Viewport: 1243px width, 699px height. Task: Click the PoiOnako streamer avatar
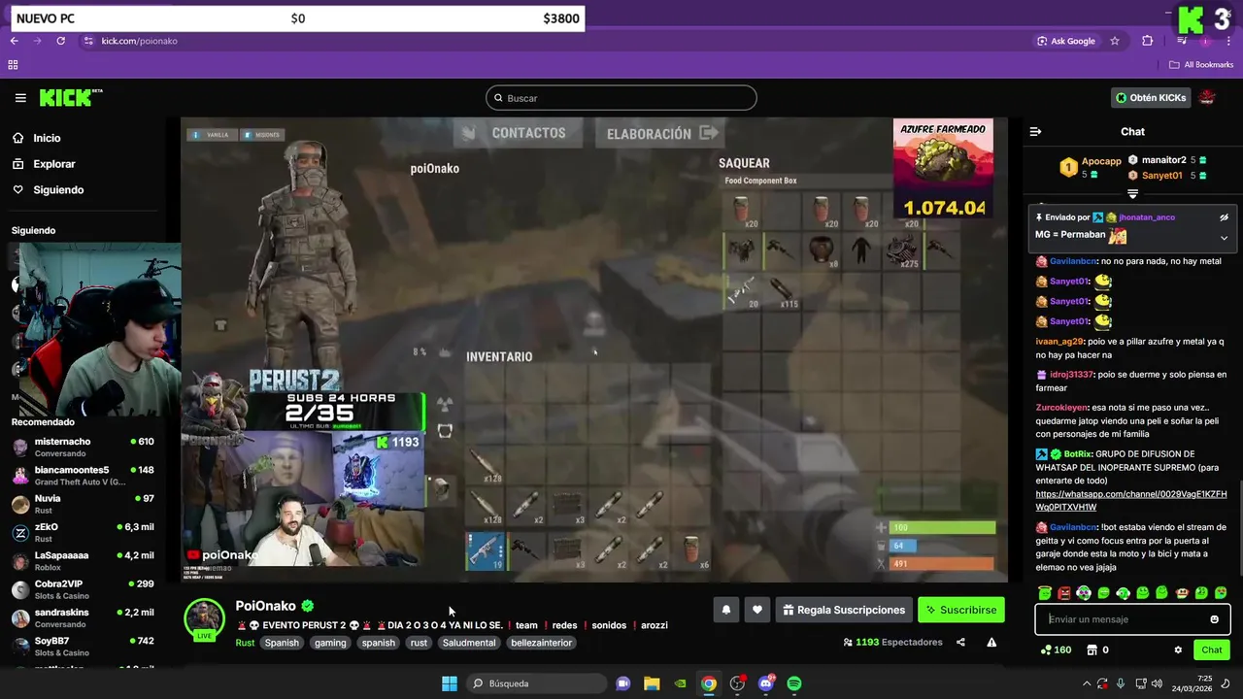pos(205,618)
